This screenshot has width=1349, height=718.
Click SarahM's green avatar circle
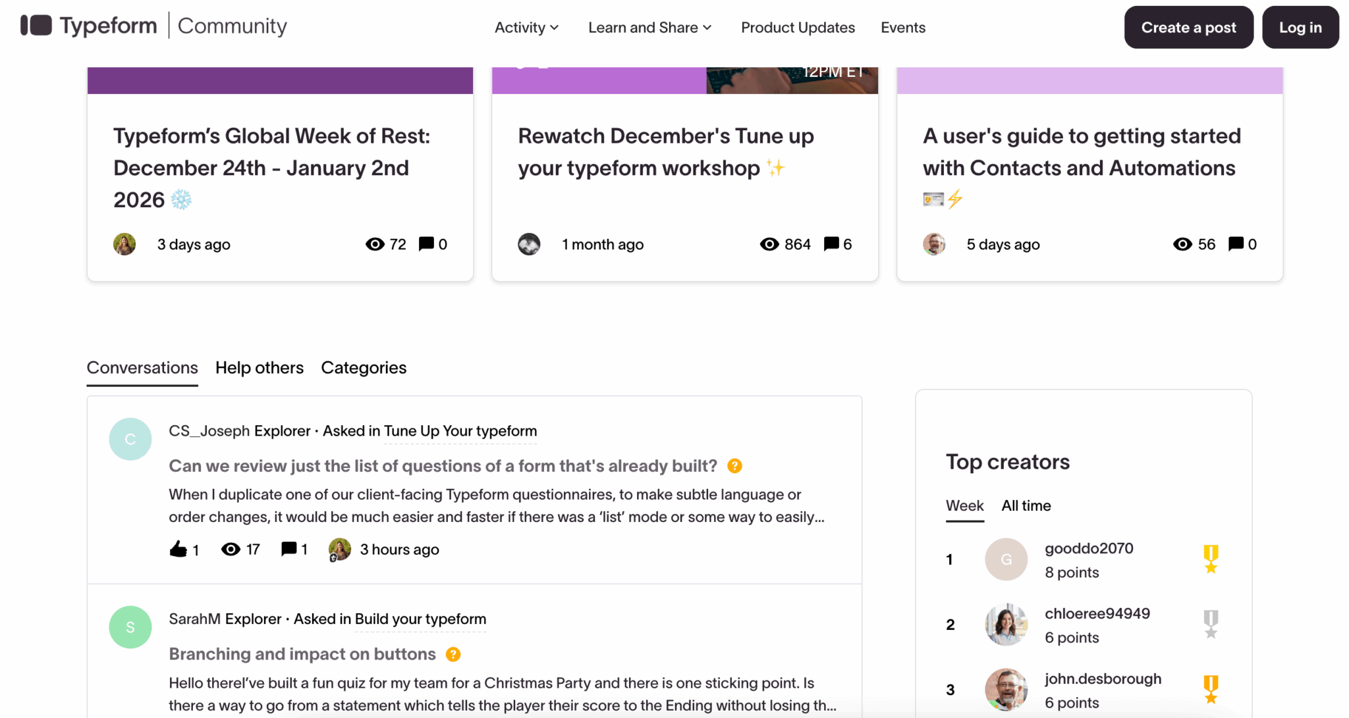pyautogui.click(x=130, y=627)
